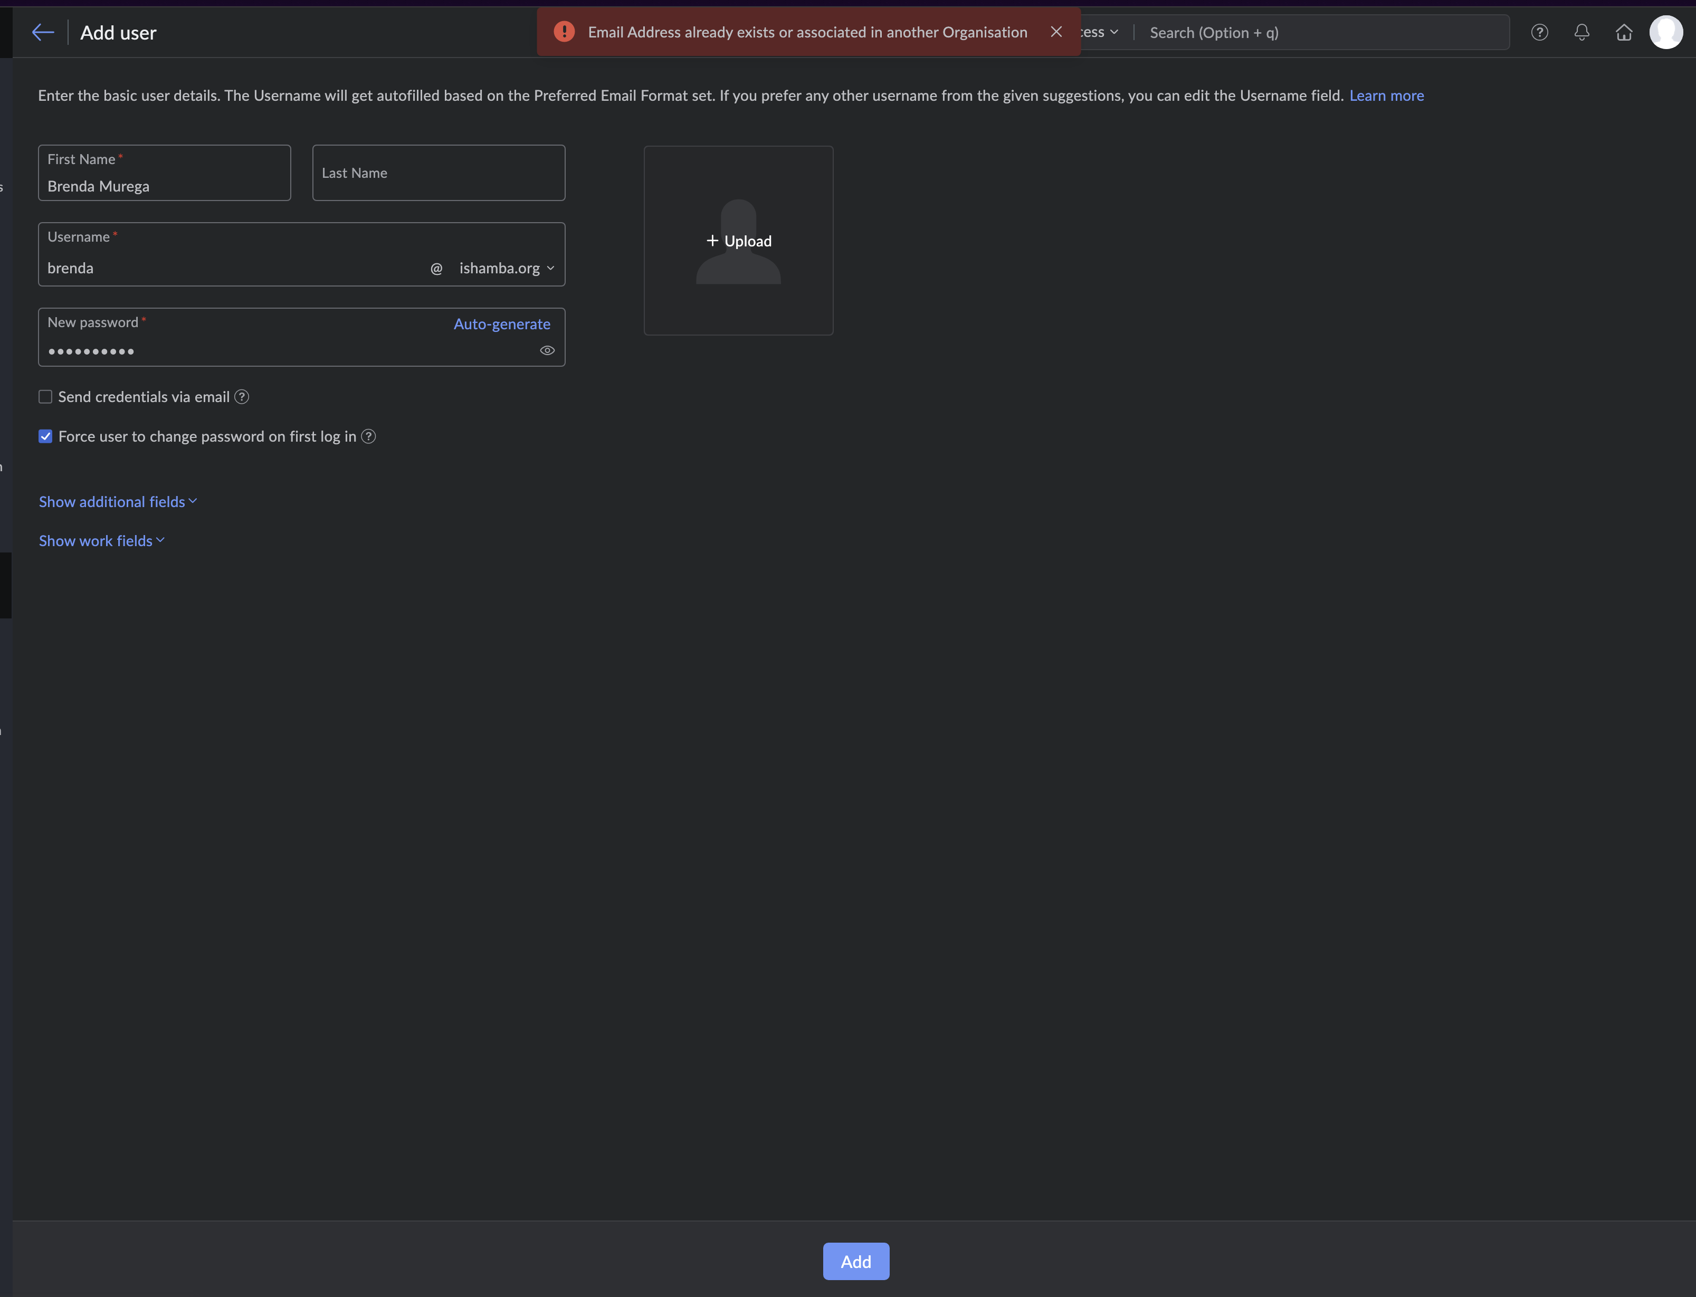The width and height of the screenshot is (1696, 1297).
Task: Click the red error alert icon
Action: click(564, 32)
